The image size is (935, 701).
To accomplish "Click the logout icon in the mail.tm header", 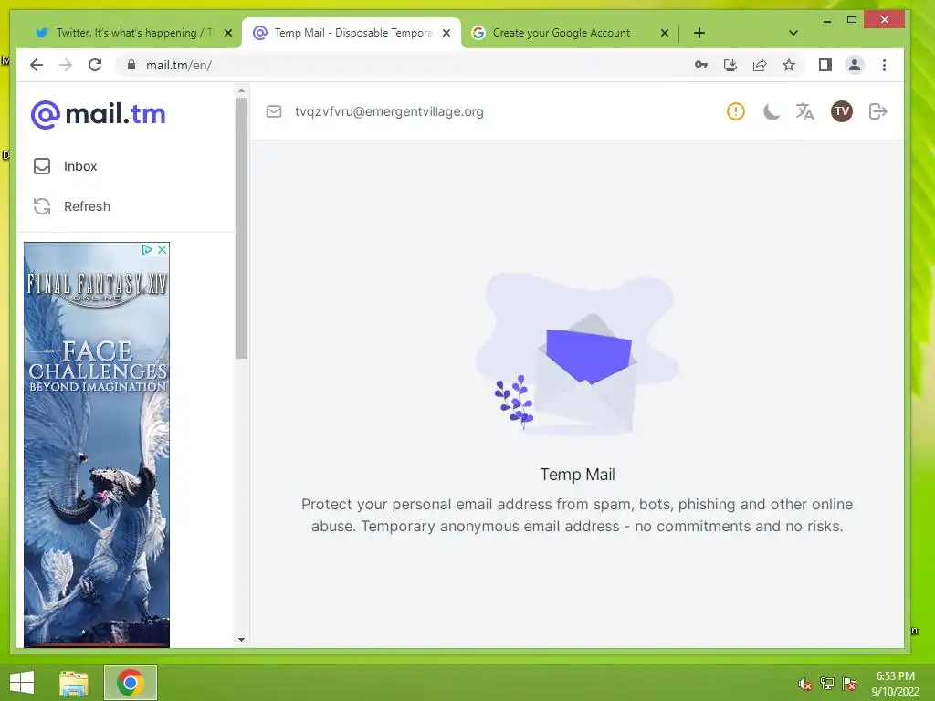I will click(877, 111).
